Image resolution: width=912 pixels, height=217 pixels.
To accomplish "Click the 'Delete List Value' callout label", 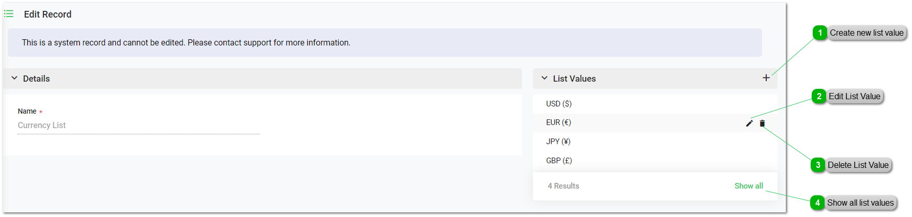I will (858, 165).
